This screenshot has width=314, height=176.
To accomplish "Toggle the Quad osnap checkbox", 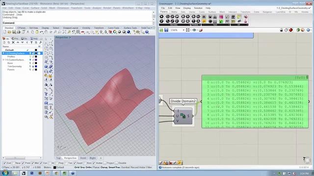I will click(x=75, y=163).
